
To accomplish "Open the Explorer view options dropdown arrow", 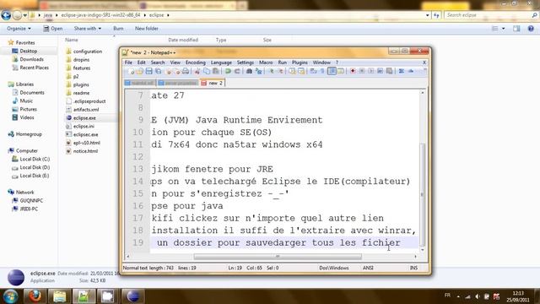I will (x=504, y=29).
